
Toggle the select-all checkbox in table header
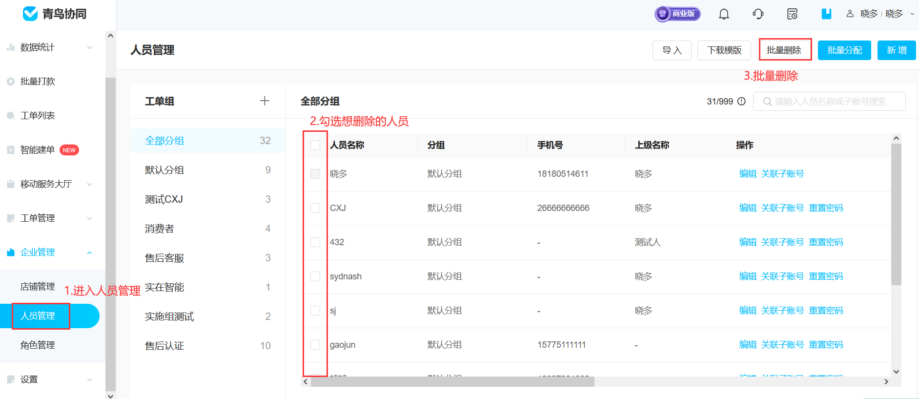coord(315,145)
